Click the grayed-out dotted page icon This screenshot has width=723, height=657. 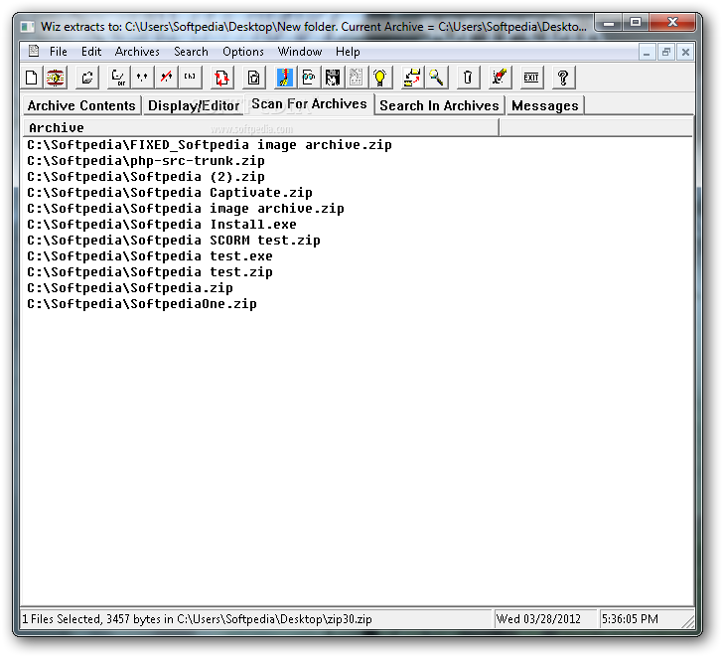point(356,78)
